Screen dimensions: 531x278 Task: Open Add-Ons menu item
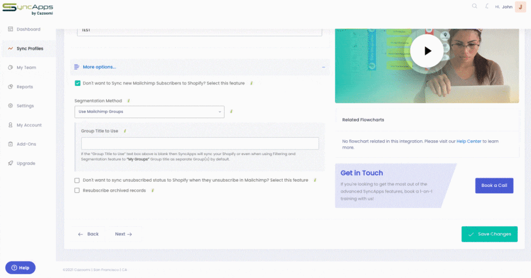(x=26, y=144)
